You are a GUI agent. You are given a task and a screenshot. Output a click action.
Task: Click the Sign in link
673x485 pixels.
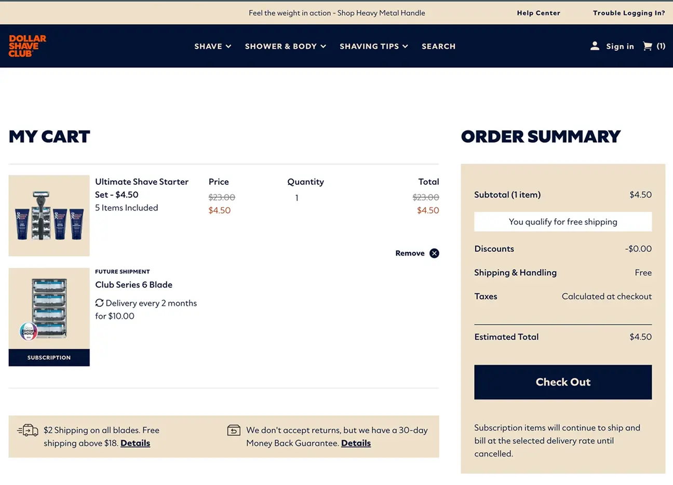pyautogui.click(x=620, y=46)
